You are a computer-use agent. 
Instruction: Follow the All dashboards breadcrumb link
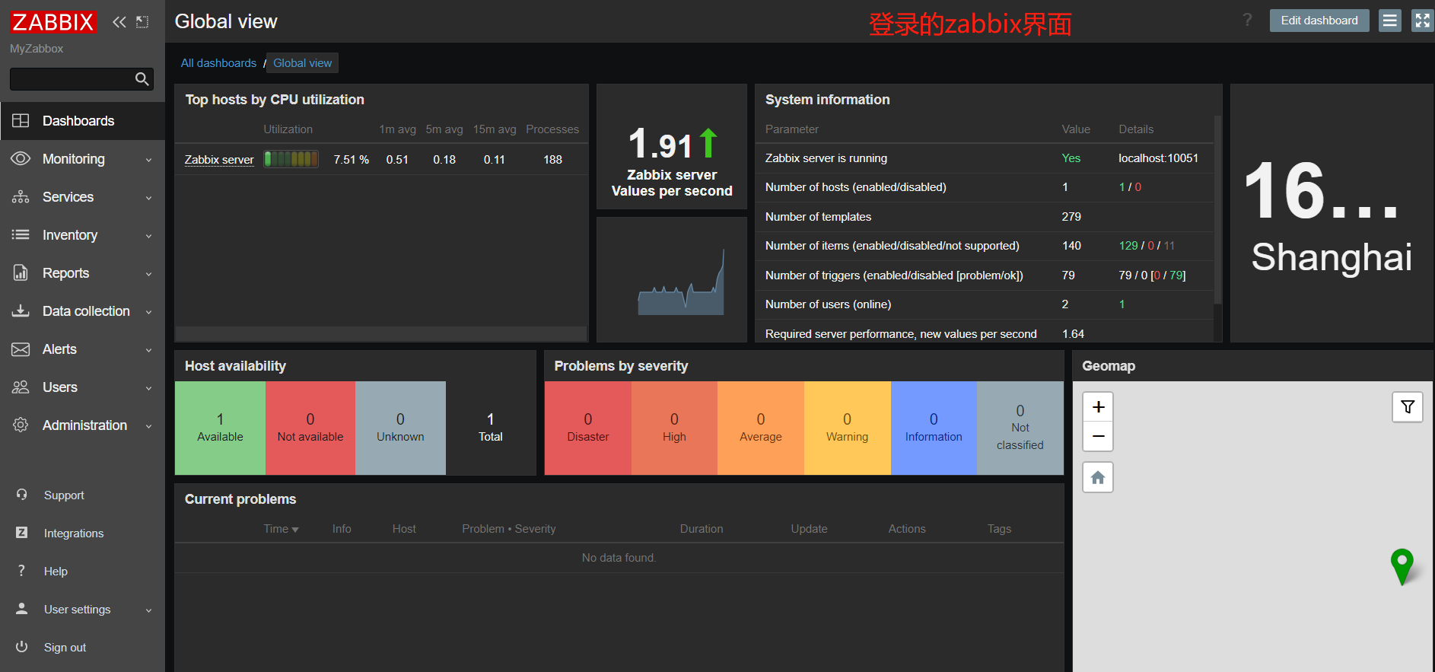(218, 63)
